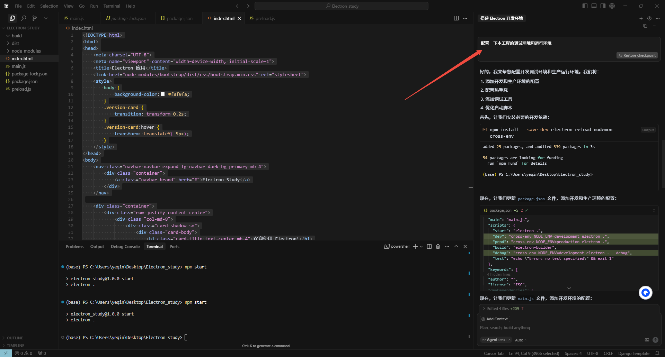This screenshot has width=665, height=357.
Task: Click the Add Context button
Action: click(495, 319)
